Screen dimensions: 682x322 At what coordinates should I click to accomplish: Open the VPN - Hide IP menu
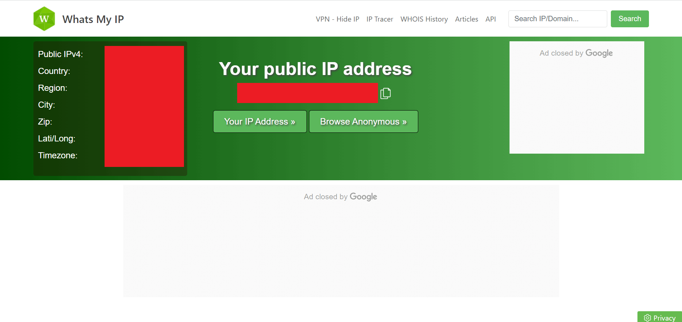point(337,19)
